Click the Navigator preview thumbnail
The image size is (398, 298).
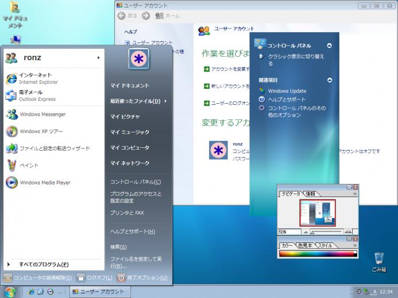point(318,213)
